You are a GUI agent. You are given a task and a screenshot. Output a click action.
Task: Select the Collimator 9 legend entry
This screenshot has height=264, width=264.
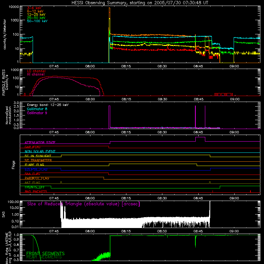click(37, 113)
